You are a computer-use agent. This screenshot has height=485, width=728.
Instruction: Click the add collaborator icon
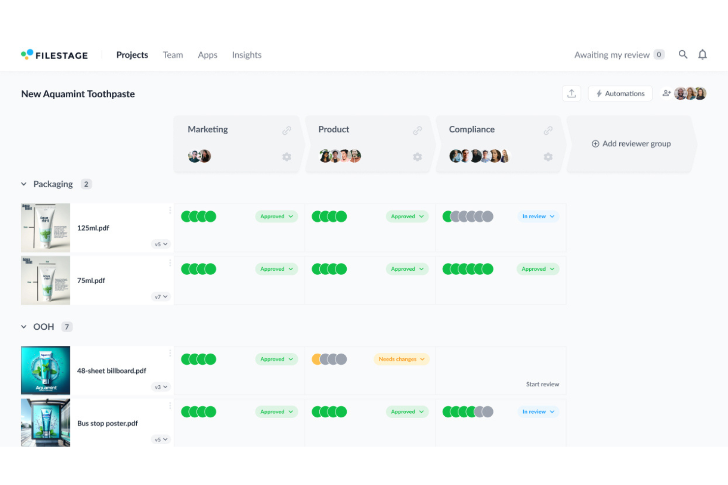coord(667,93)
